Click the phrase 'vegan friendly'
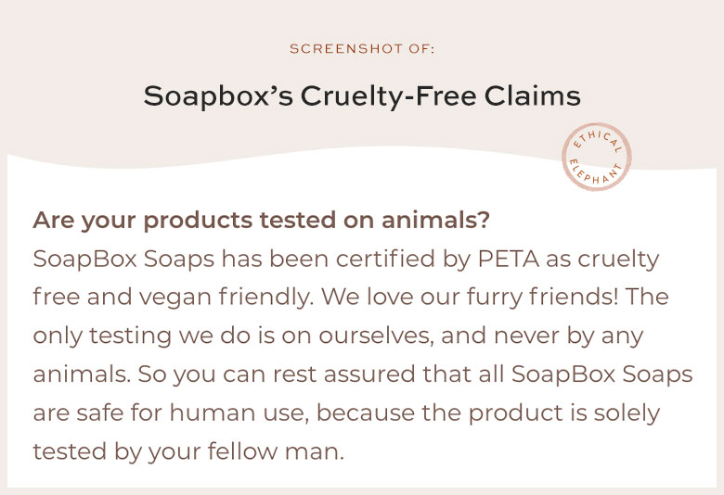The image size is (724, 495). (x=226, y=298)
